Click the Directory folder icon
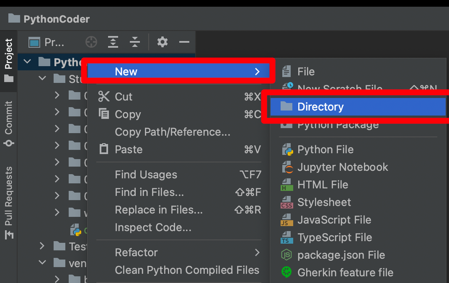Viewport: 449px width, 283px height. [286, 106]
